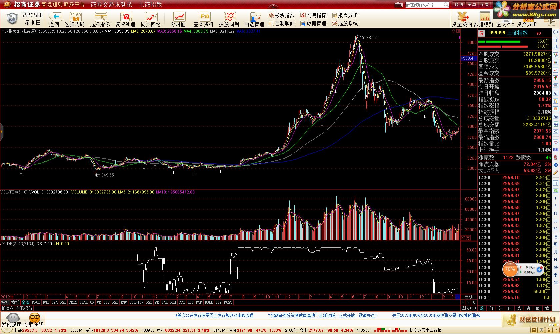
Task: Open 定制版面 custom layout
Action: 282,23
